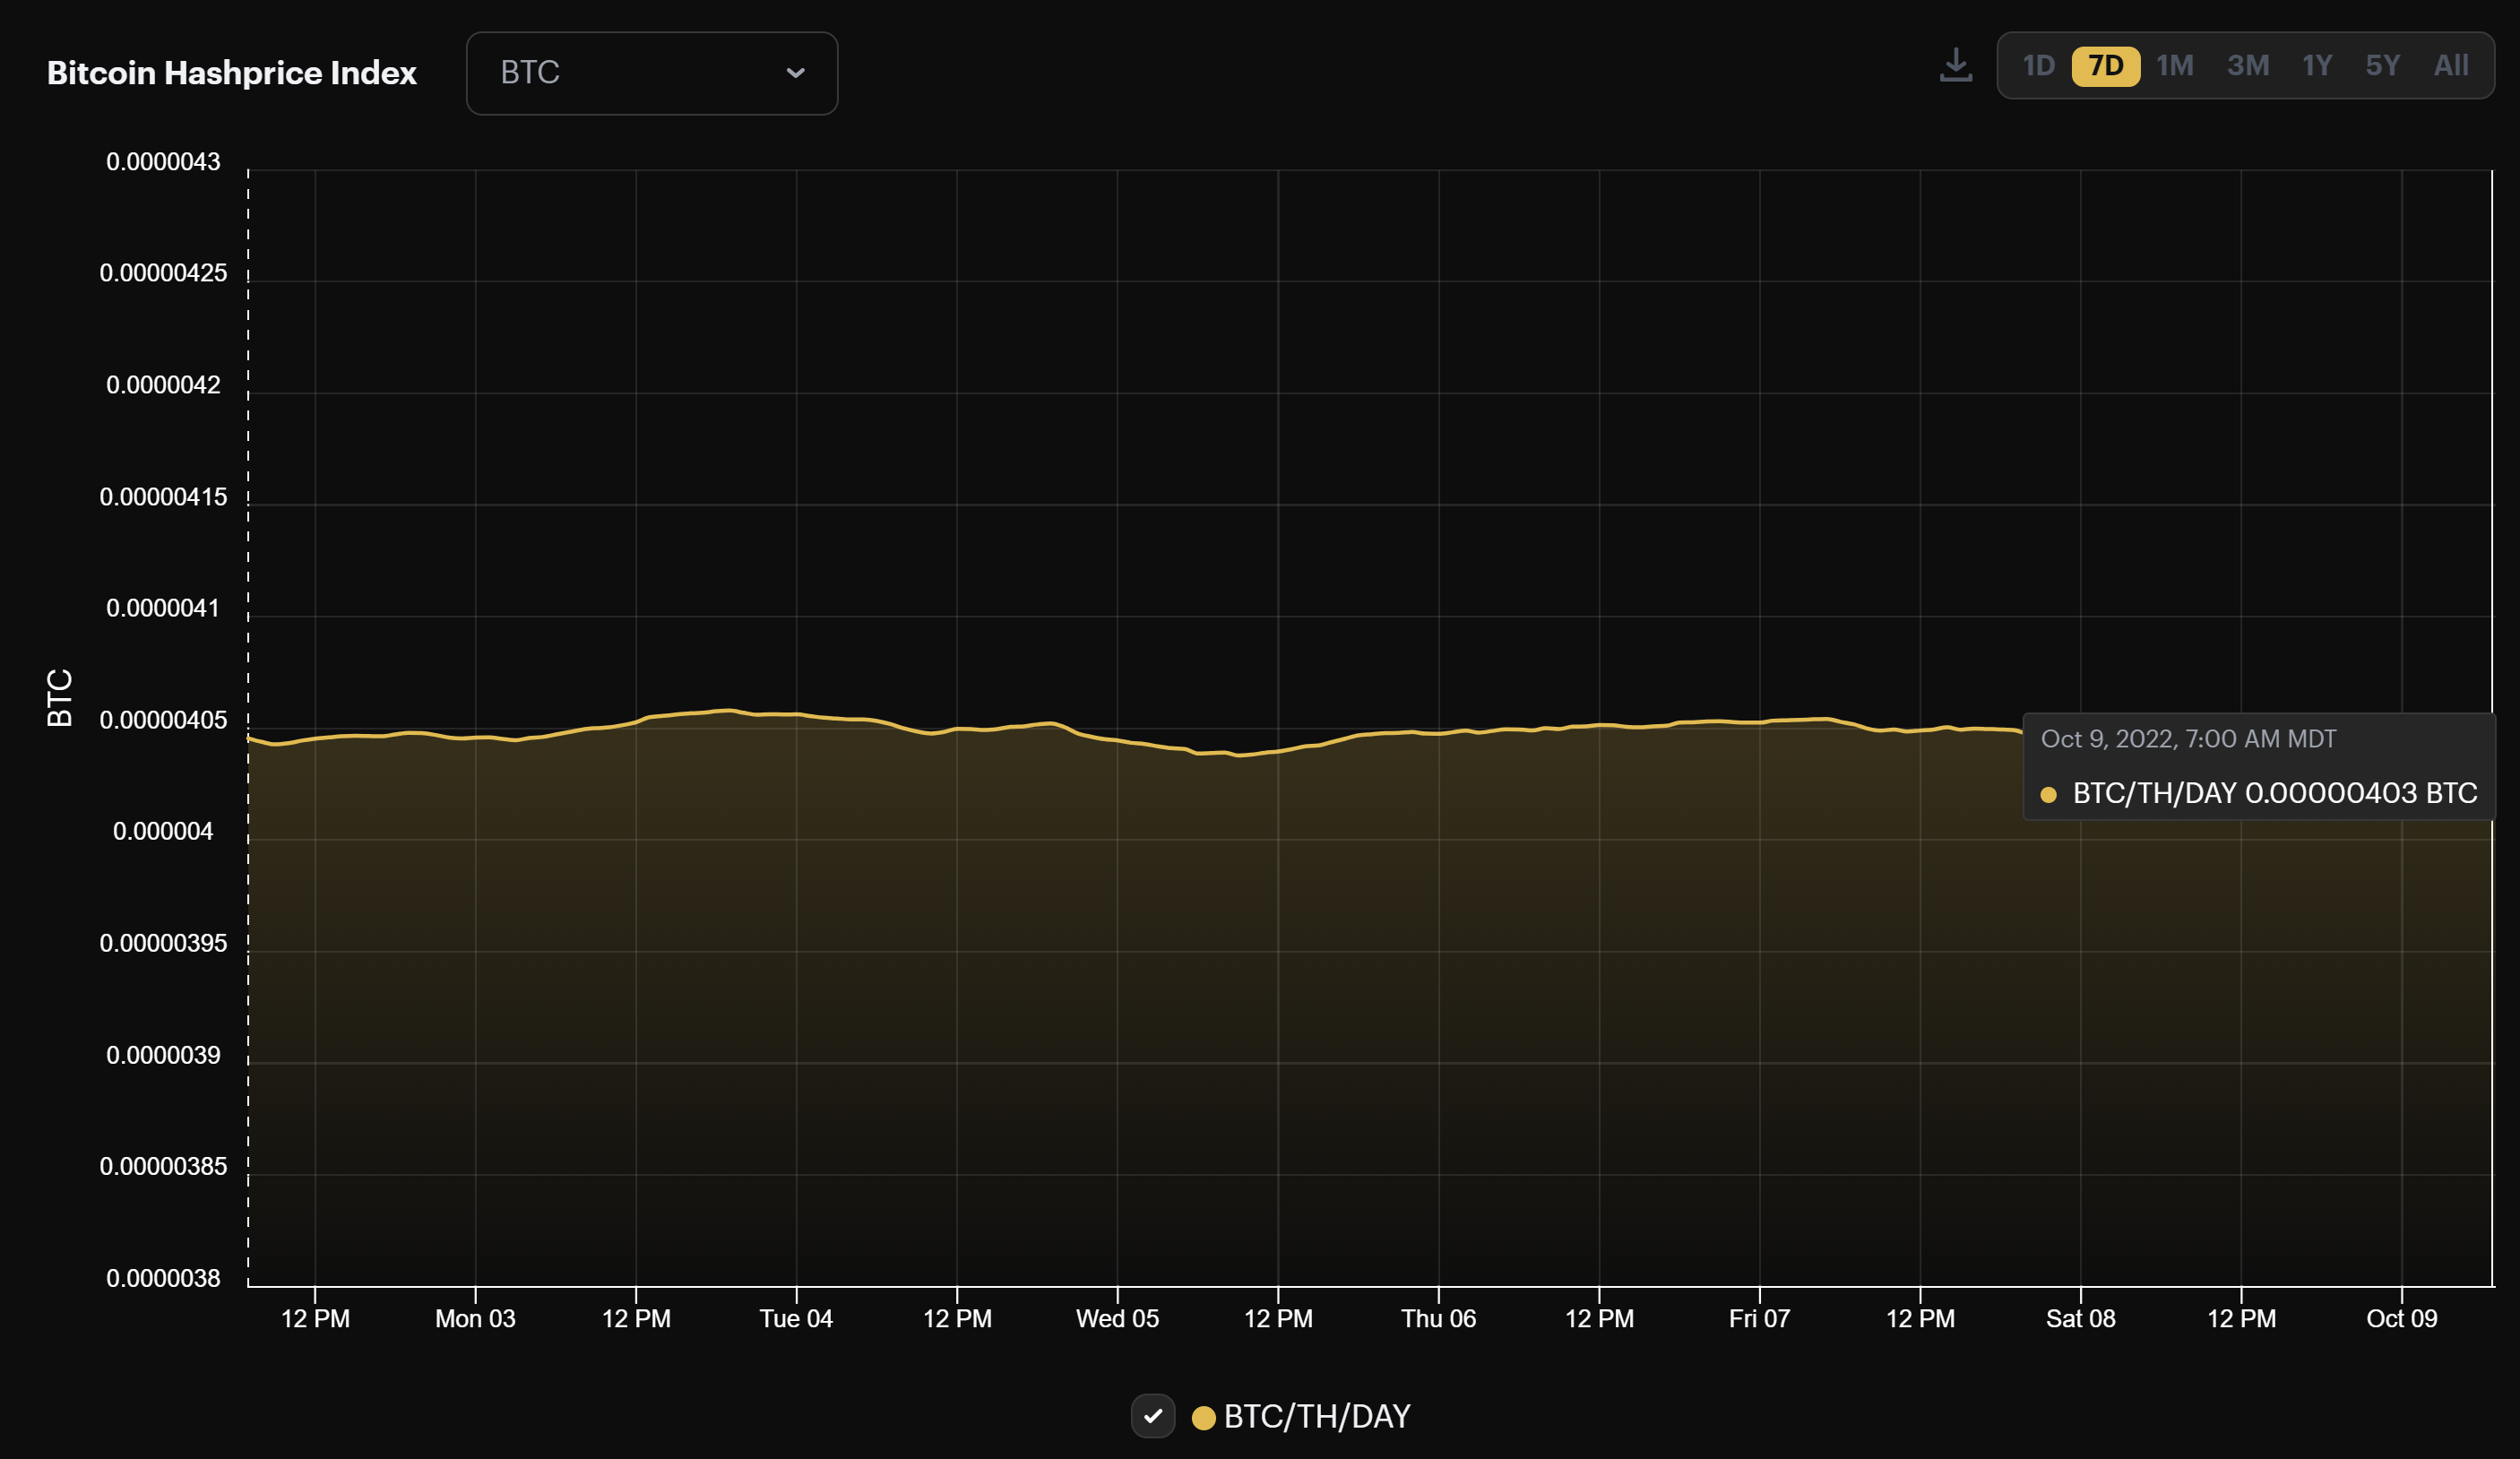Switch to the 1M time range
This screenshot has height=1459, width=2520.
[2174, 66]
